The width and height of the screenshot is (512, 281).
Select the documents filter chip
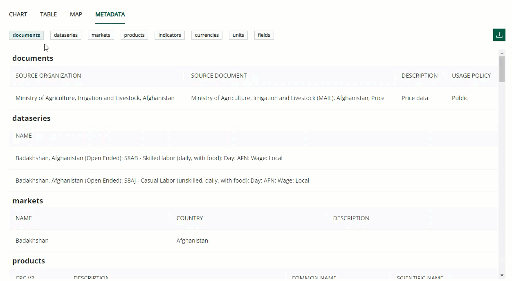[x=26, y=35]
